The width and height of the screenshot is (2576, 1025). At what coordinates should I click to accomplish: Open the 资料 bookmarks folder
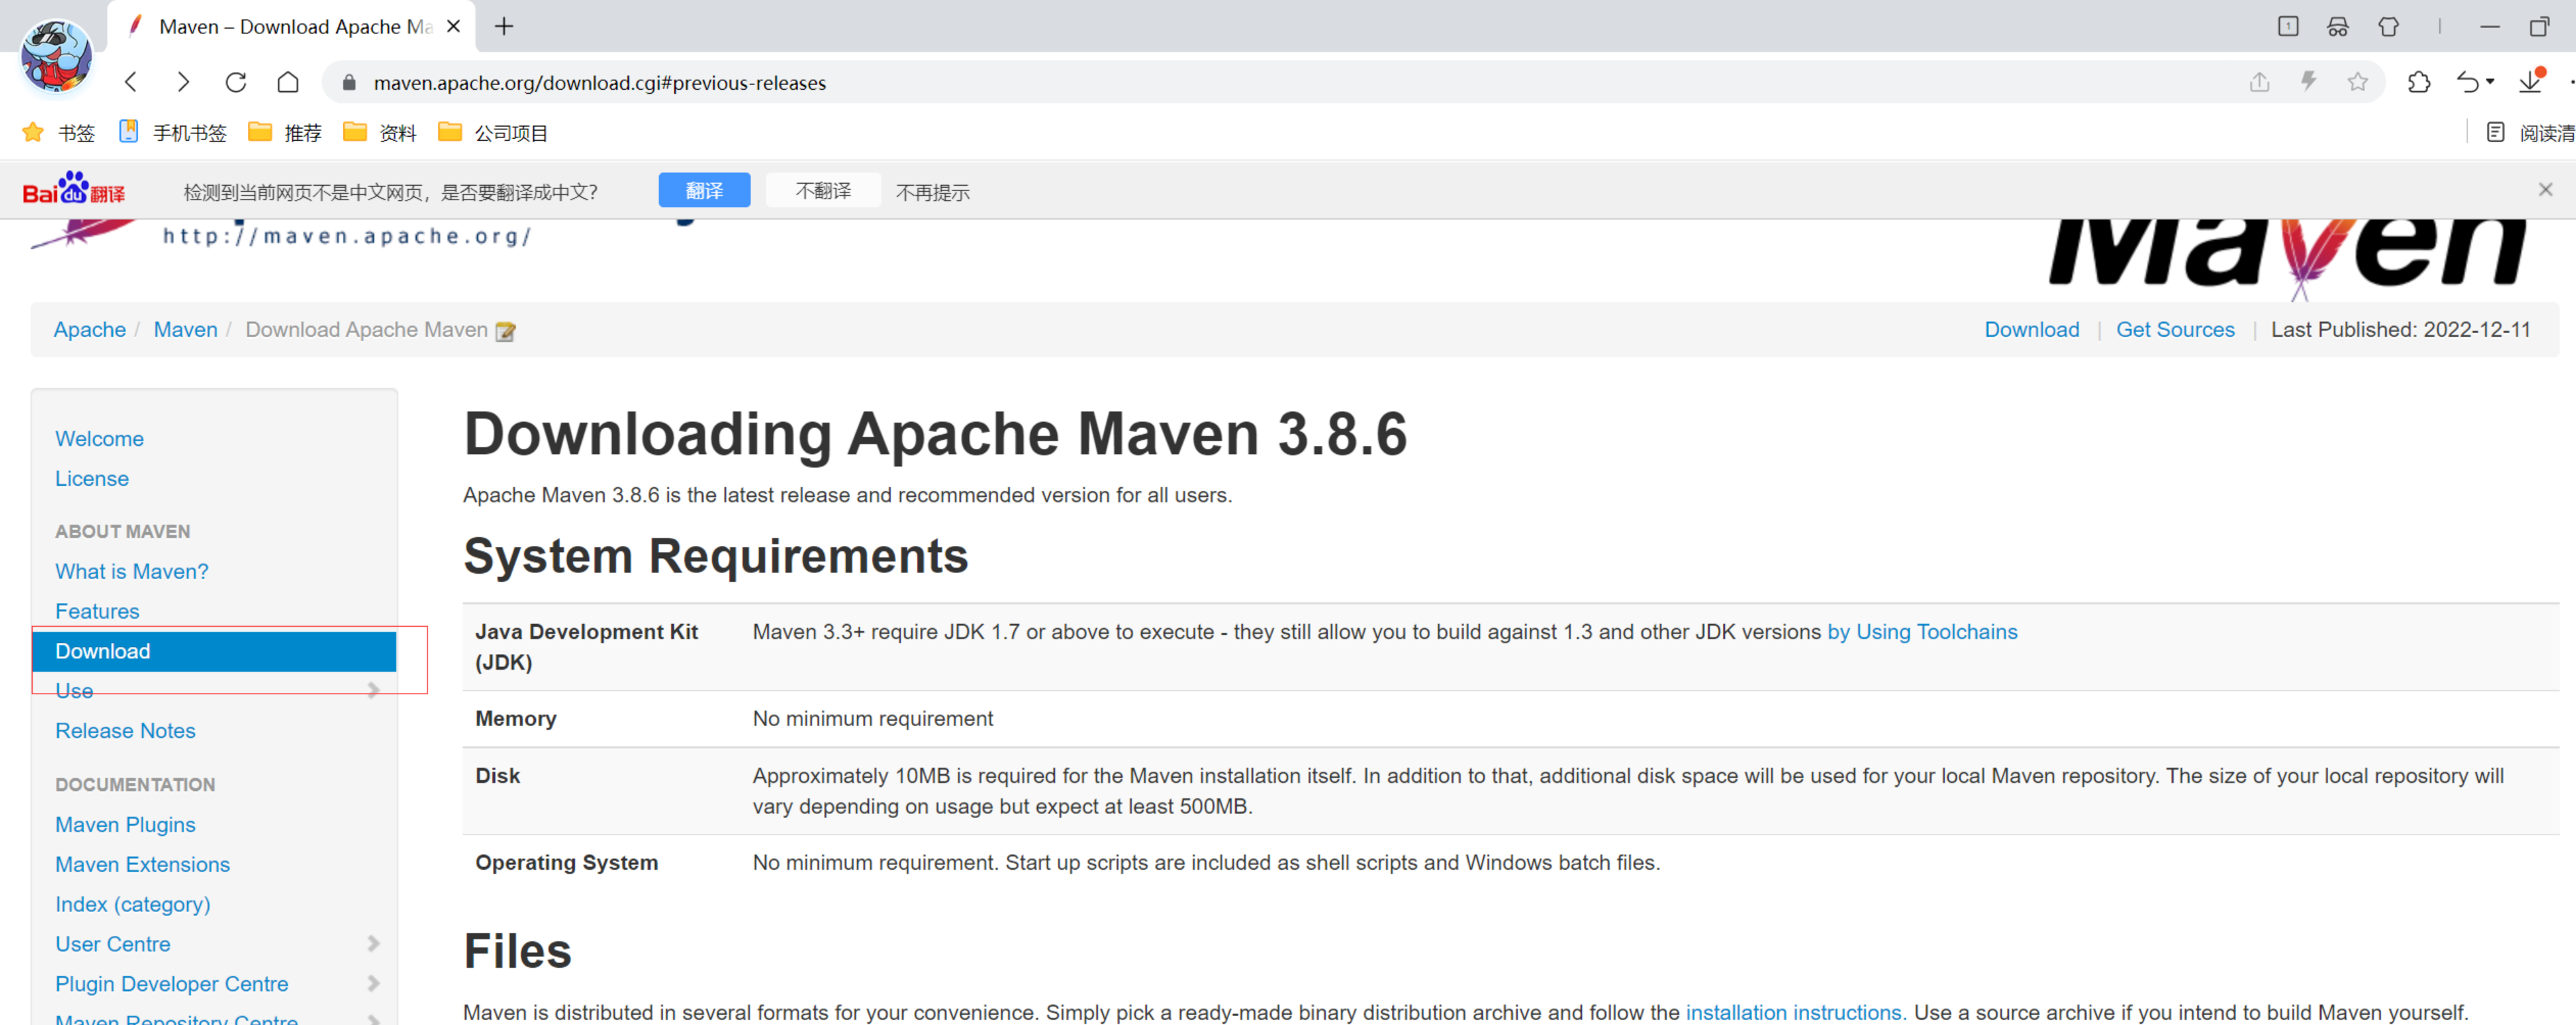(x=379, y=132)
